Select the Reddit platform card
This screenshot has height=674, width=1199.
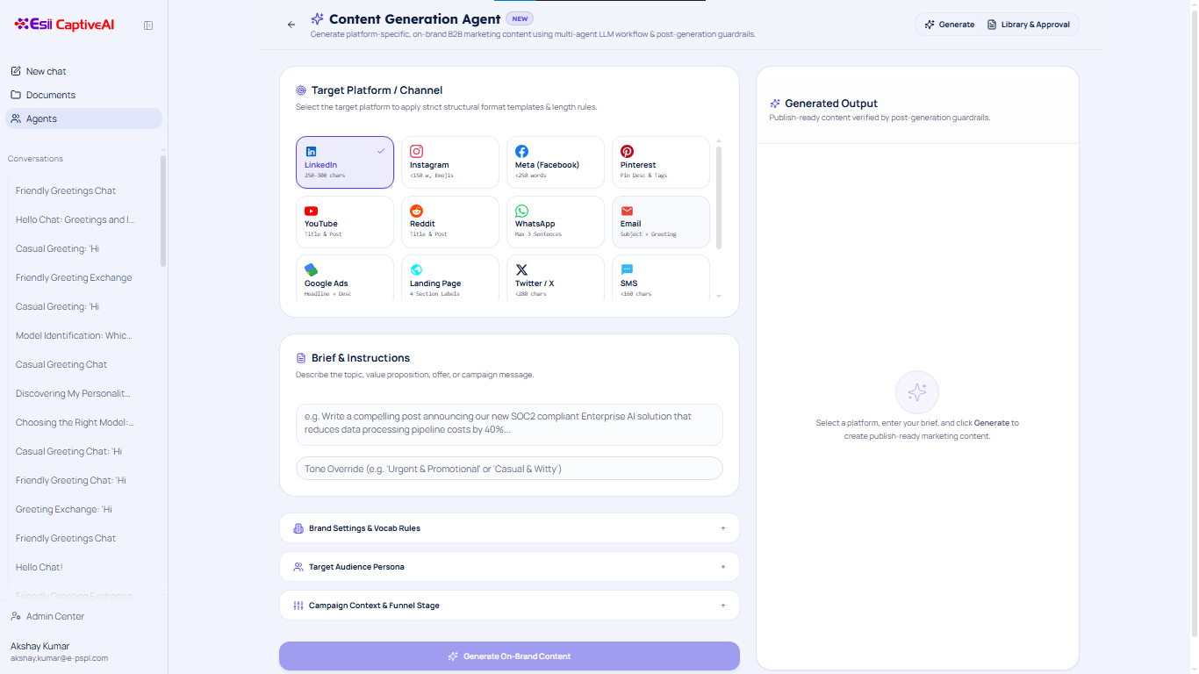pos(450,222)
